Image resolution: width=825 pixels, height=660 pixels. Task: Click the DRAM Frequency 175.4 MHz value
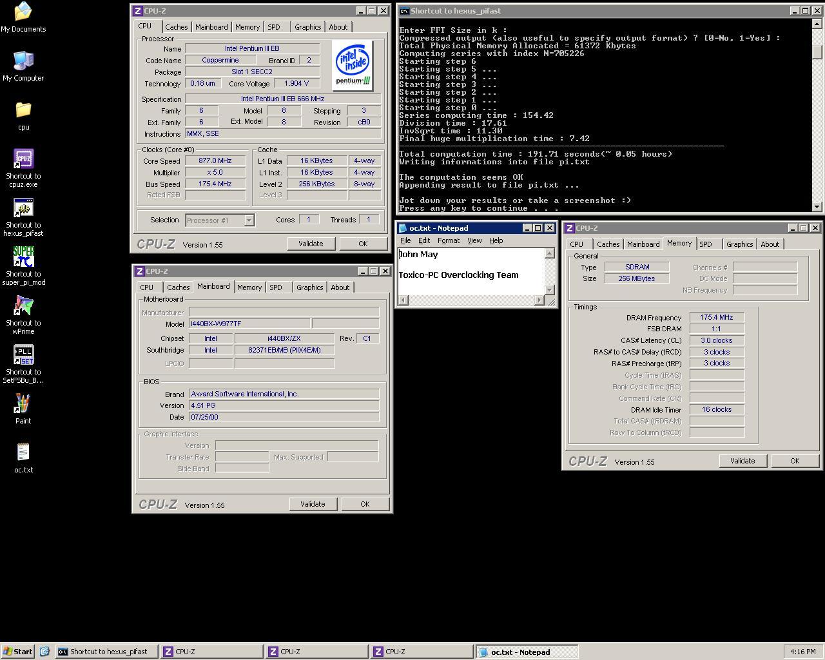[x=717, y=318]
